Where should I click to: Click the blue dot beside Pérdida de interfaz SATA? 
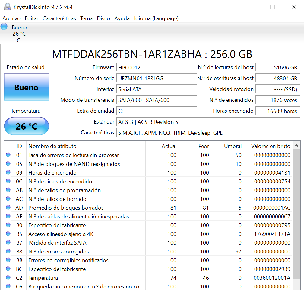point(9,243)
